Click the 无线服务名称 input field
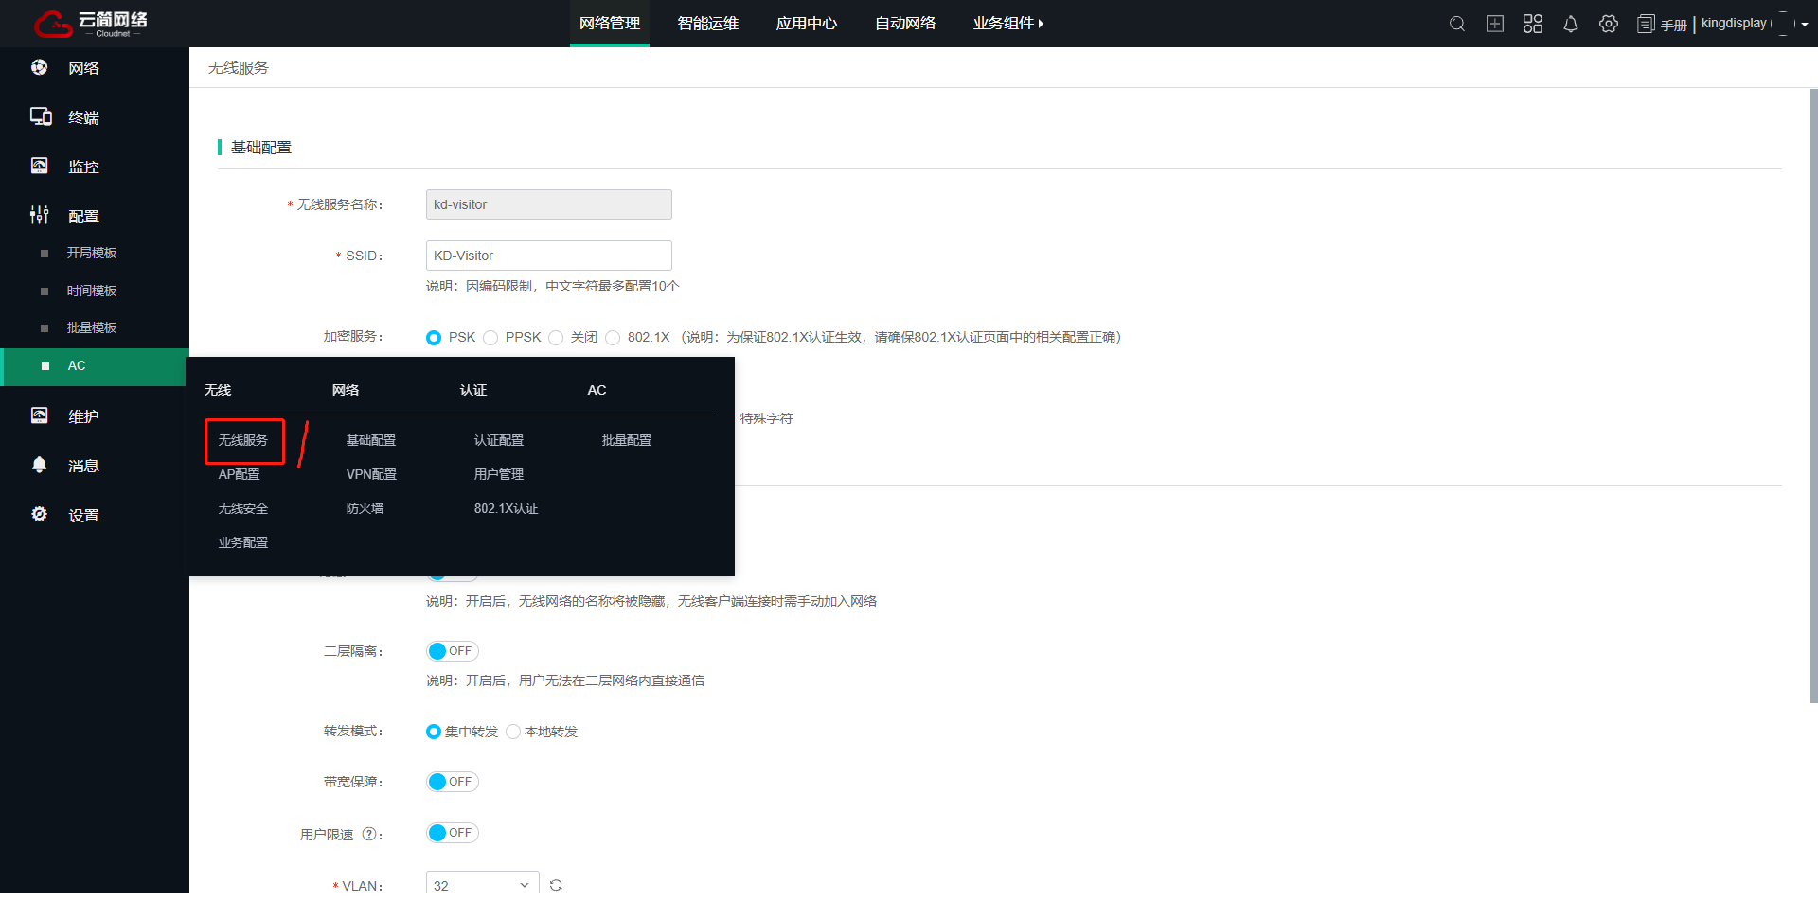This screenshot has width=1818, height=901. click(549, 204)
